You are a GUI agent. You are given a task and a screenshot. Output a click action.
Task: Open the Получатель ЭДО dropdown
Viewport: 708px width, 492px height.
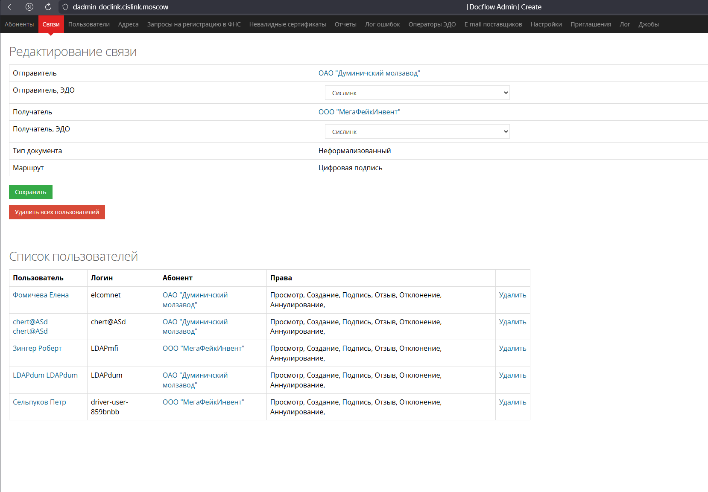tap(417, 131)
